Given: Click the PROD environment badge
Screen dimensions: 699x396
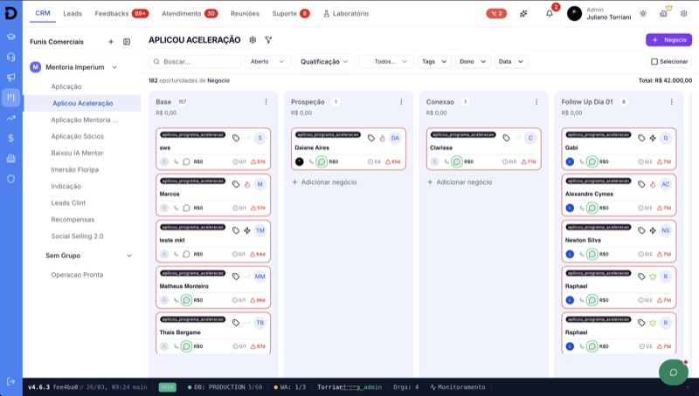Looking at the screenshot, I should click(x=167, y=387).
